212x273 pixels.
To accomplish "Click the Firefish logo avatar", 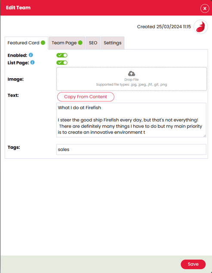I will click(201, 27).
